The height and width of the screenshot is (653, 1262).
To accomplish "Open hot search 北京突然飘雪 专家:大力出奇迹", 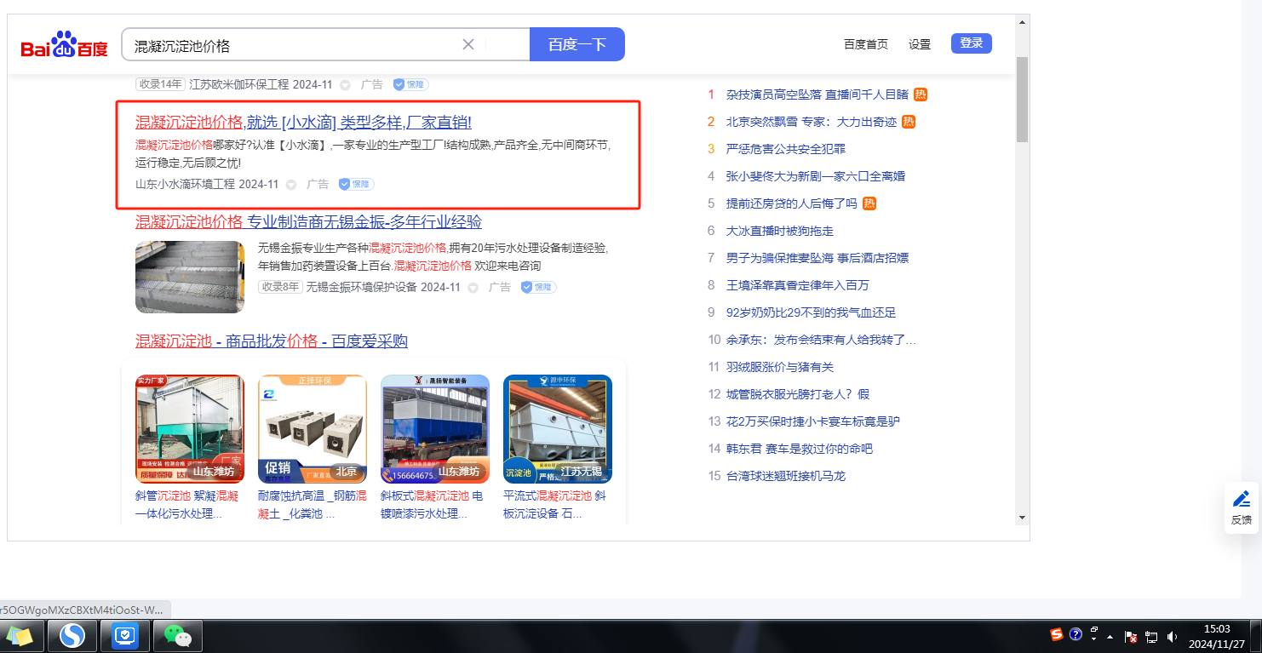I will point(812,122).
